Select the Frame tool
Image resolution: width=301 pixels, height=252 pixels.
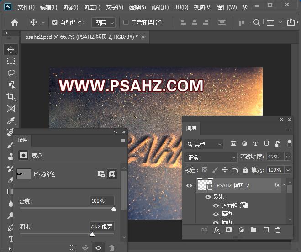click(11, 109)
